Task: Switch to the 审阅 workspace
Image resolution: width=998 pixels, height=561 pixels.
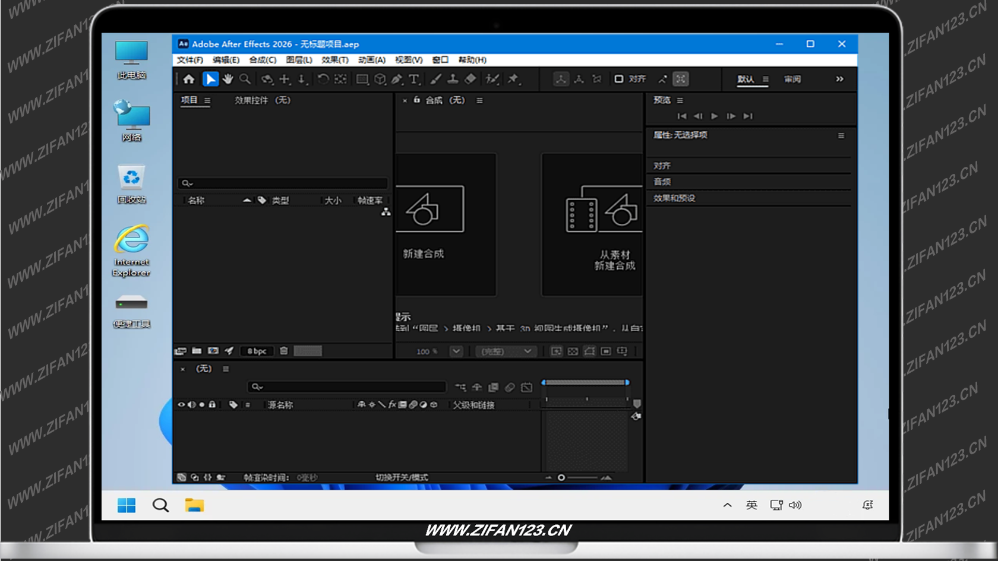Action: (x=792, y=79)
